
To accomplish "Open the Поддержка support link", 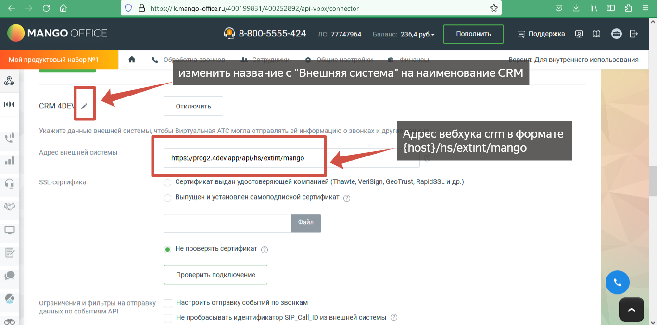I will pos(541,34).
